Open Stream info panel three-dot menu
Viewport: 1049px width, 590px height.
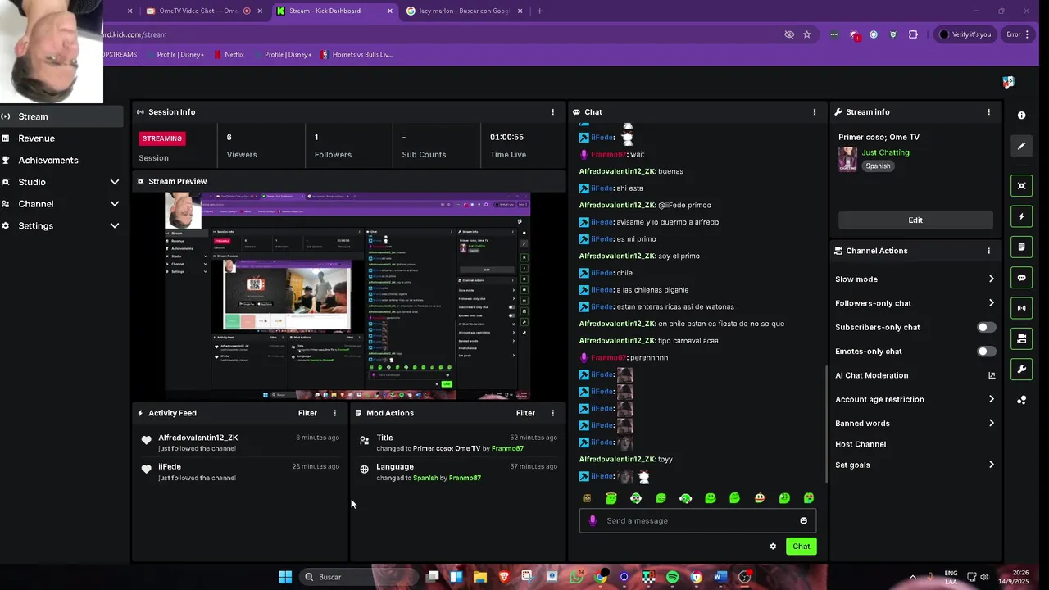click(988, 112)
